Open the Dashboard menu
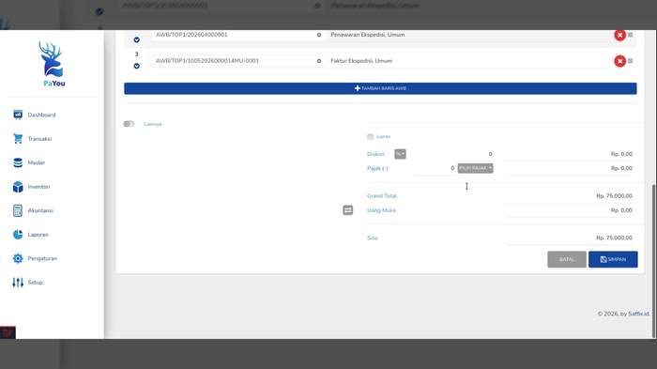The width and height of the screenshot is (657, 369). pyautogui.click(x=41, y=115)
